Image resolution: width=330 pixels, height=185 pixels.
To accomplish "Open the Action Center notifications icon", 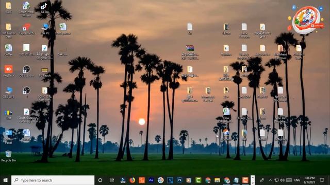I will [322, 180].
